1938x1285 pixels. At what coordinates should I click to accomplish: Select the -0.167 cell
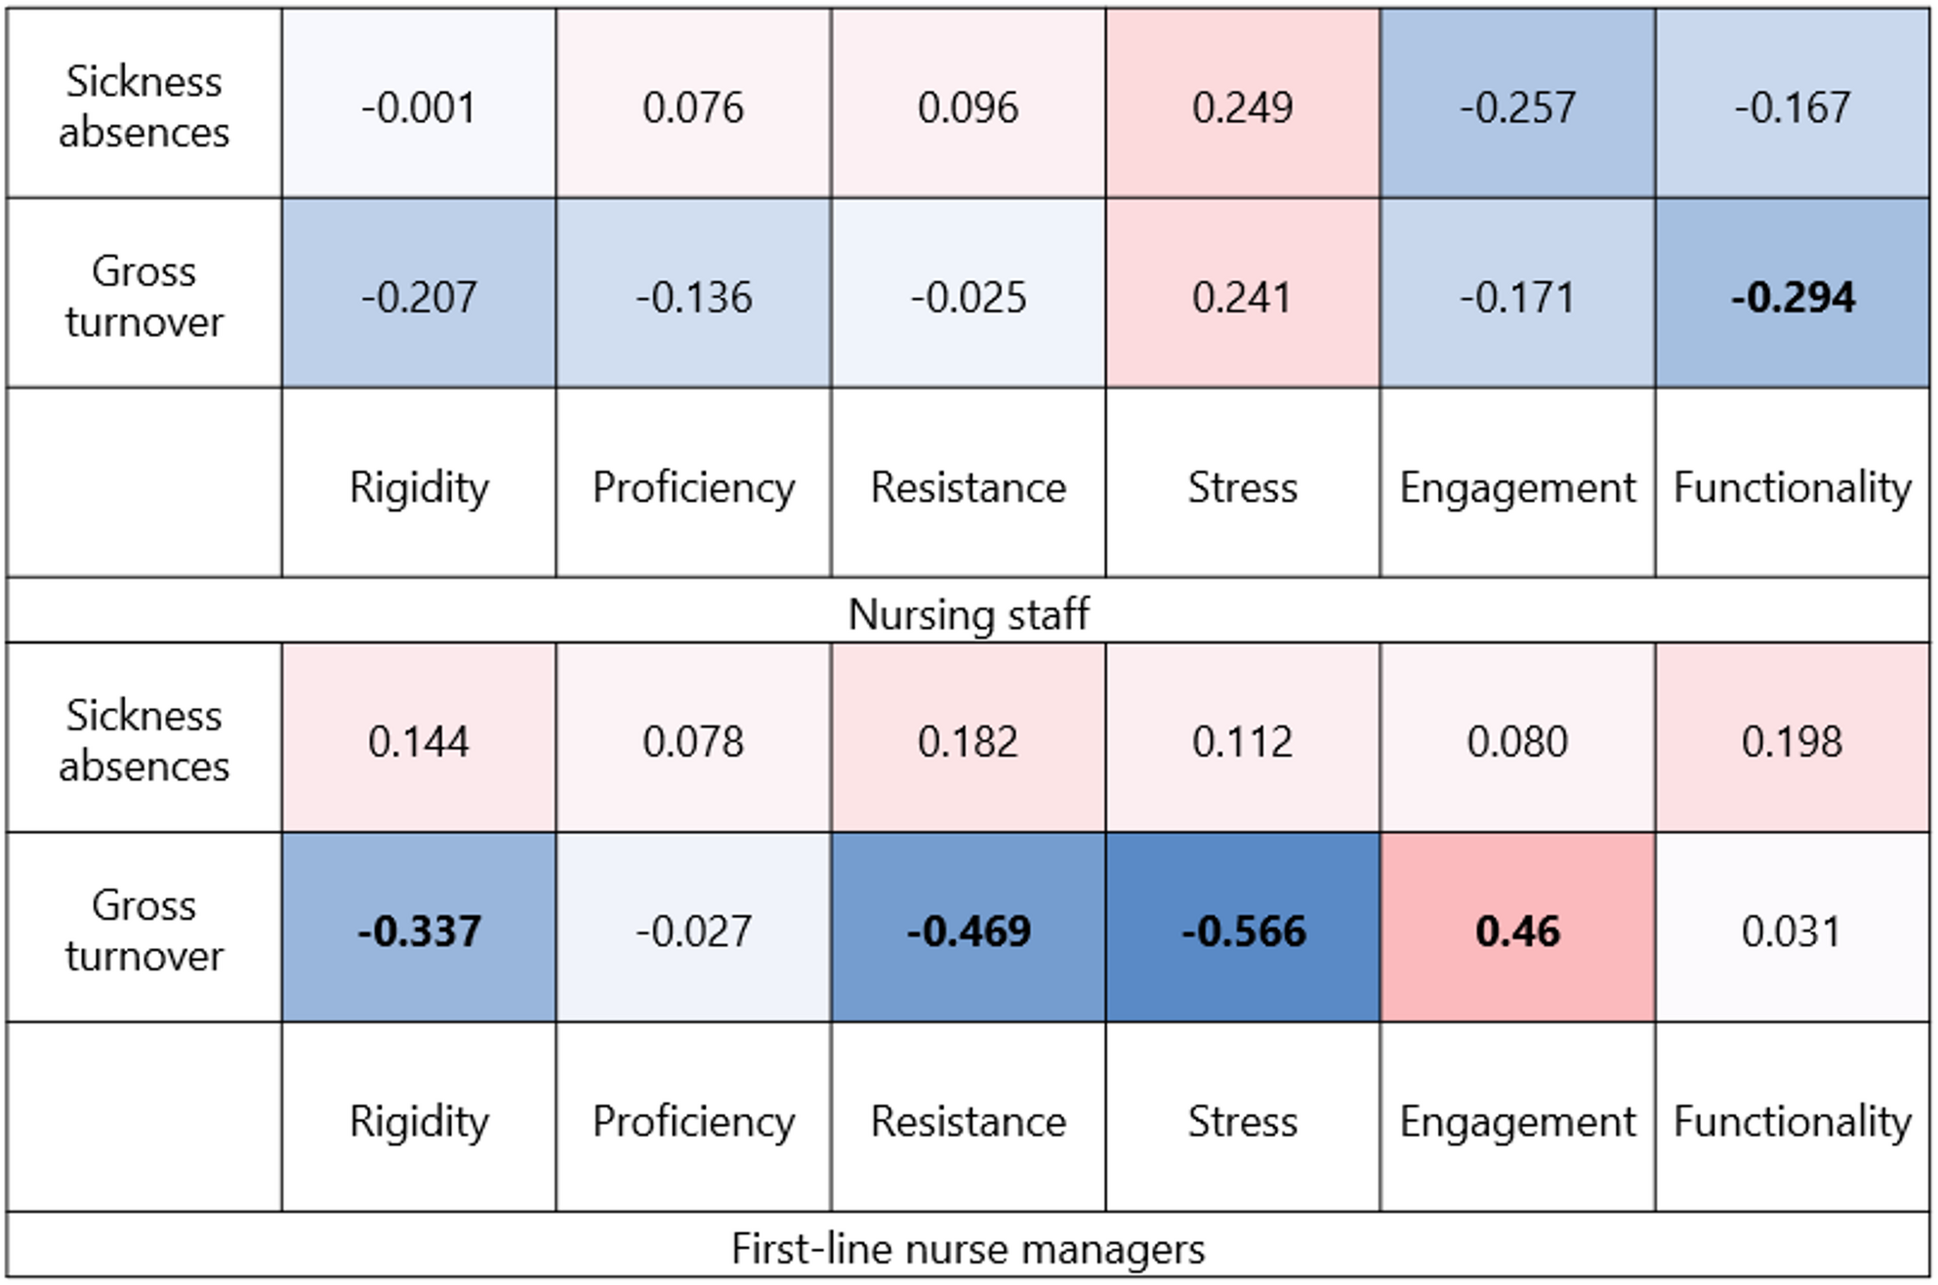click(1793, 106)
